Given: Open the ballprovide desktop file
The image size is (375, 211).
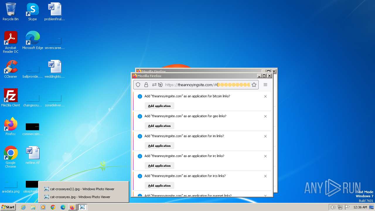Looking at the screenshot, I should click(x=33, y=71).
